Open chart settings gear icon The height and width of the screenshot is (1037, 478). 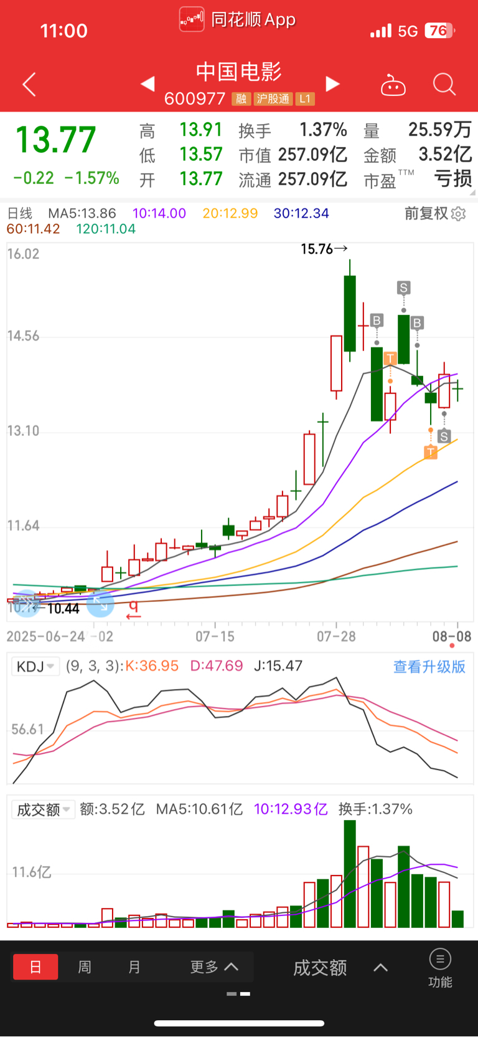(x=459, y=214)
